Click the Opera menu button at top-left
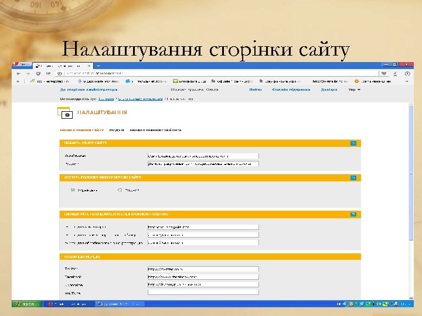Screen dimensions: 422x316 [x=22, y=64]
